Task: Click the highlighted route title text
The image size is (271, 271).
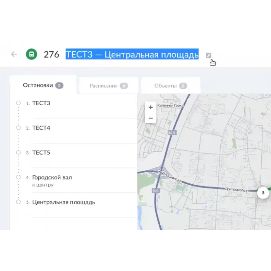Action: click(x=132, y=54)
